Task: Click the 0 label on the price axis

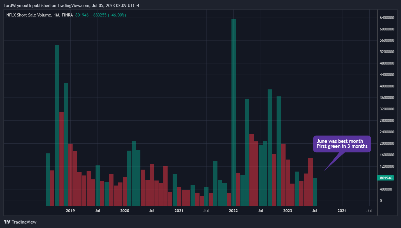Action: [x=381, y=201]
